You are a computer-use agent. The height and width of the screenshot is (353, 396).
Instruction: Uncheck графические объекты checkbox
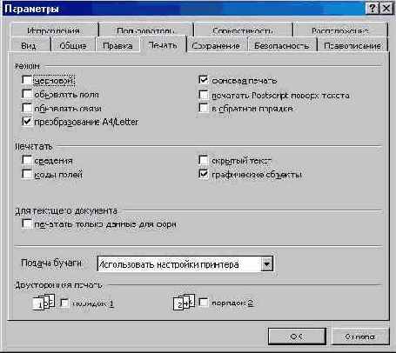coord(204,174)
